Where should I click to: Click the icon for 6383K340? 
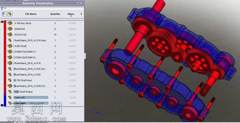pyautogui.click(x=10, y=29)
